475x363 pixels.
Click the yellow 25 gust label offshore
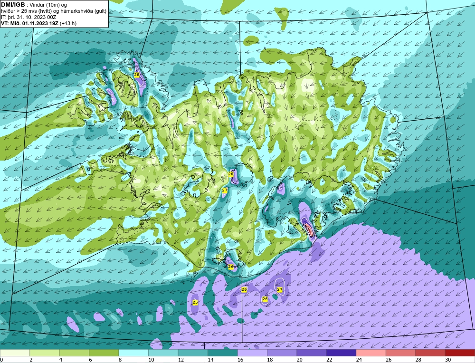[195, 302]
